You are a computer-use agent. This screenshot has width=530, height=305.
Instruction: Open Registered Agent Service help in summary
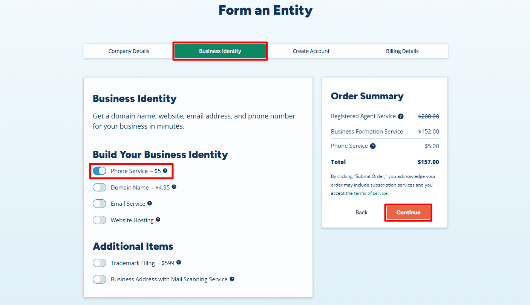[401, 116]
